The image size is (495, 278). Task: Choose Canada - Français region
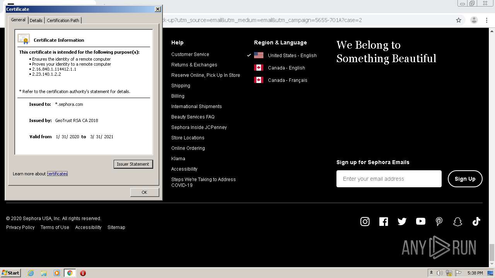[x=288, y=80]
